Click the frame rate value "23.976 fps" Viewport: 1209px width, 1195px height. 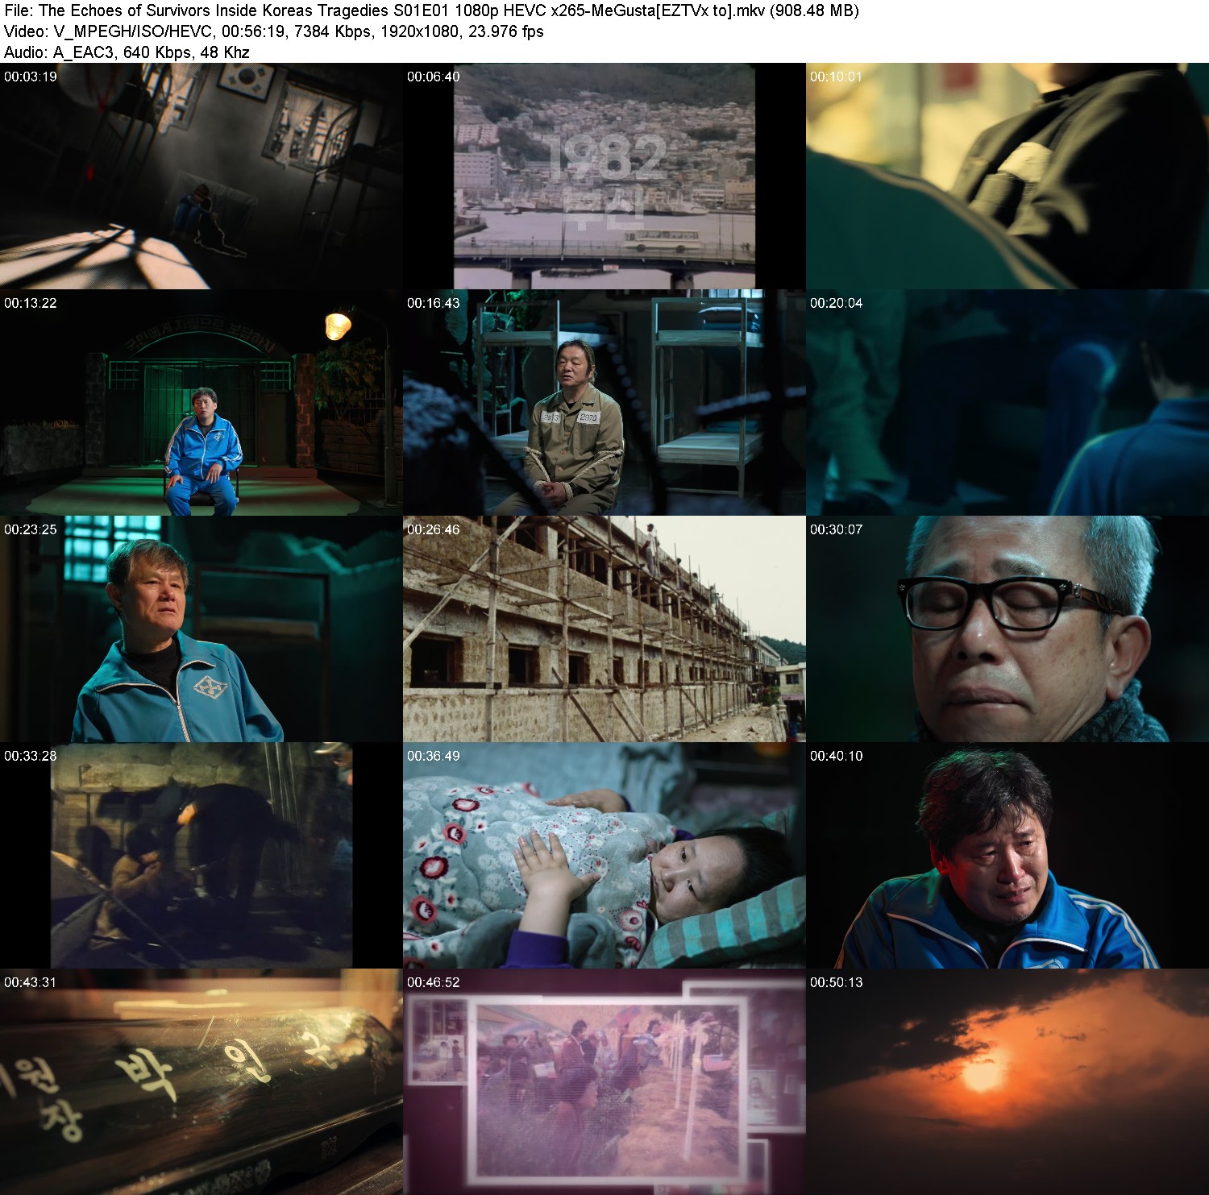[x=506, y=31]
